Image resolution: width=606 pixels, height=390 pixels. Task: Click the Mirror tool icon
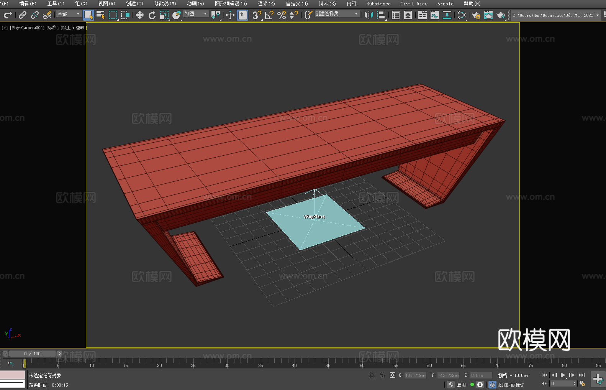pos(369,15)
